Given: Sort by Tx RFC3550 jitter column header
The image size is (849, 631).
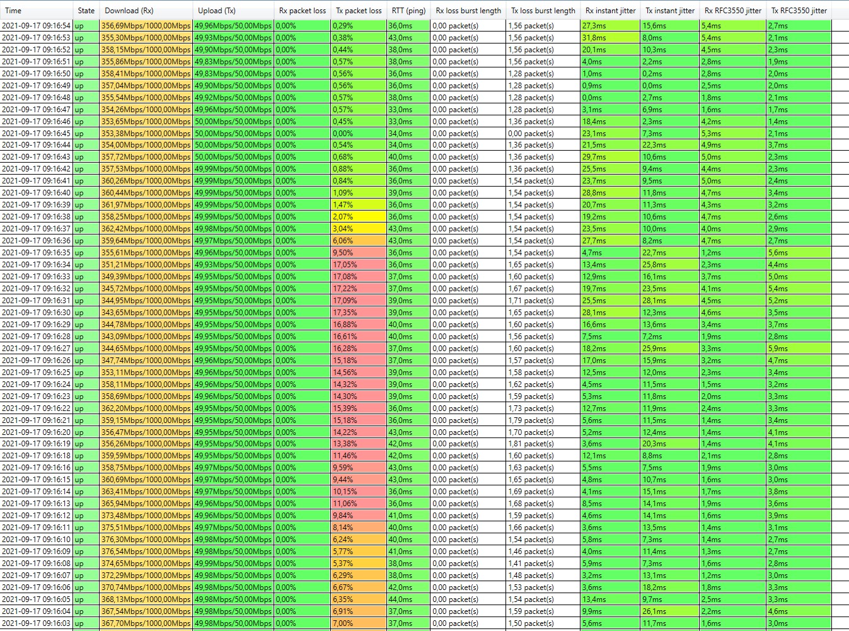Looking at the screenshot, I should [799, 11].
